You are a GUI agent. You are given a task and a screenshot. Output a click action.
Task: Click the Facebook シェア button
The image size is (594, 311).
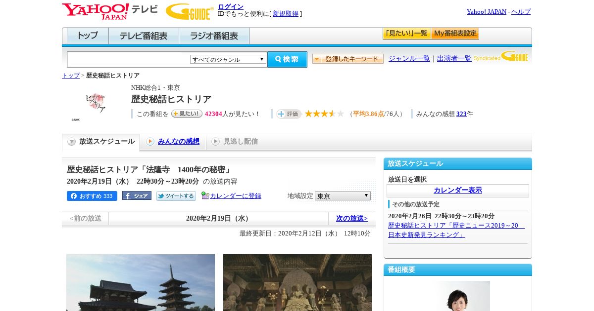pyautogui.click(x=137, y=195)
